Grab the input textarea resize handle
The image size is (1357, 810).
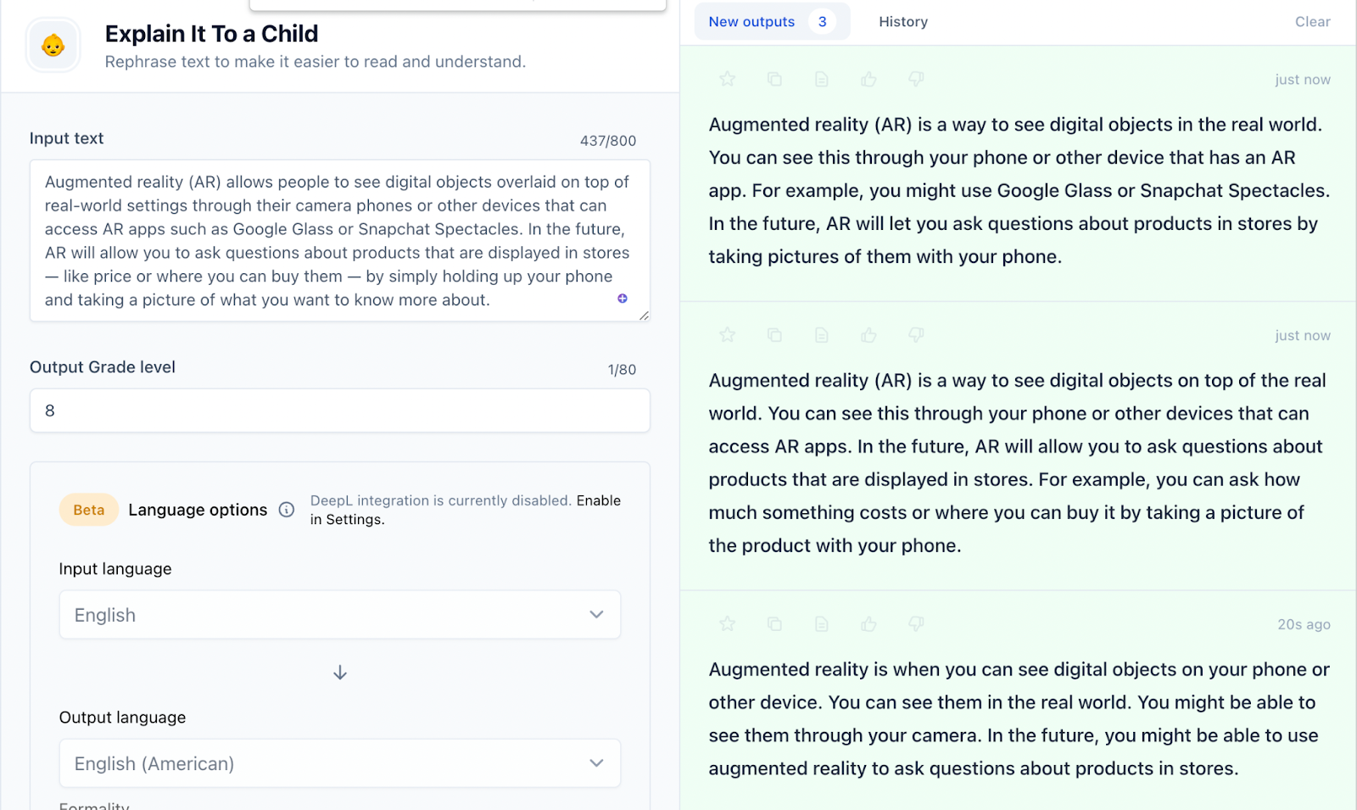pos(644,316)
